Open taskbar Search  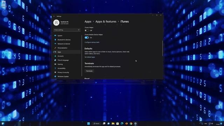(97, 124)
